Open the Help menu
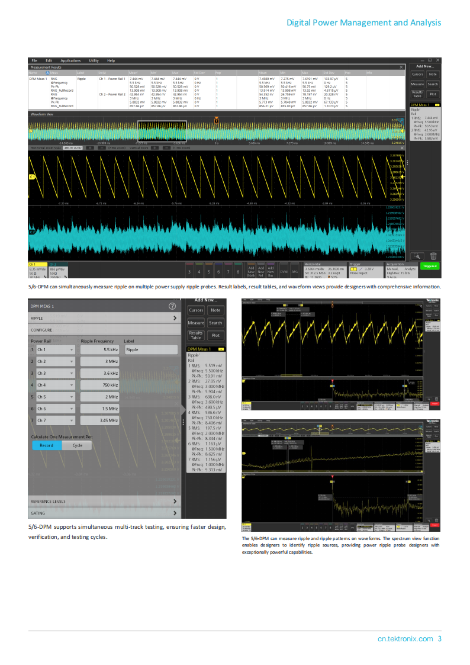This screenshot has height=665, width=470. [x=111, y=60]
